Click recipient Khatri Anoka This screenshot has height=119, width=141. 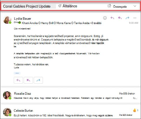point(30,23)
